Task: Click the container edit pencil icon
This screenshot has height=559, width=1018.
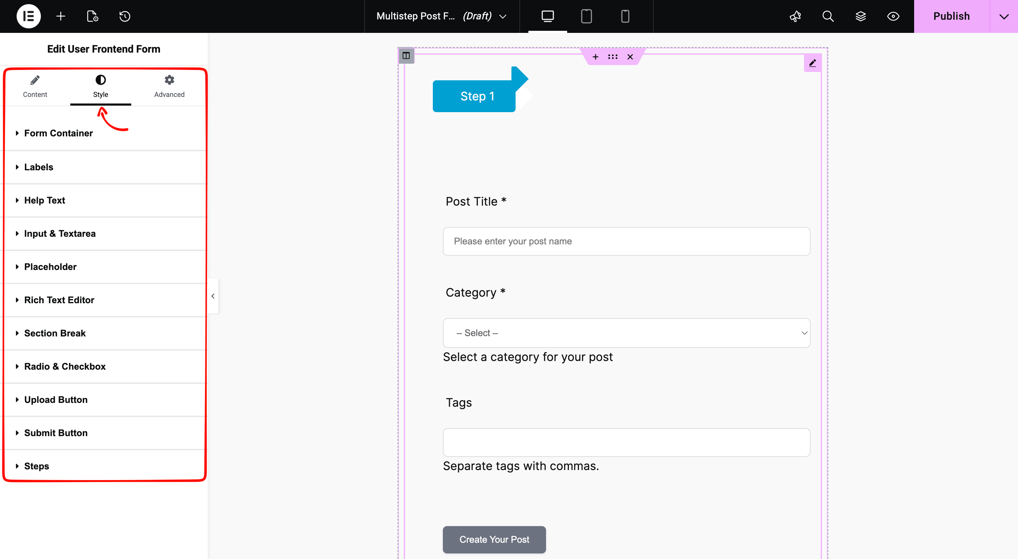Action: point(812,63)
